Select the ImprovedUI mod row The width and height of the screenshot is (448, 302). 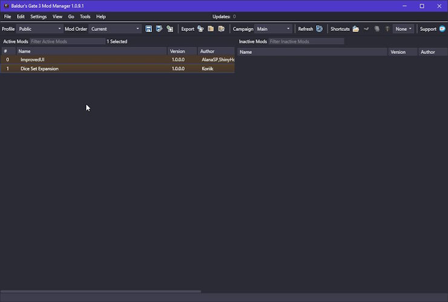pyautogui.click(x=91, y=60)
